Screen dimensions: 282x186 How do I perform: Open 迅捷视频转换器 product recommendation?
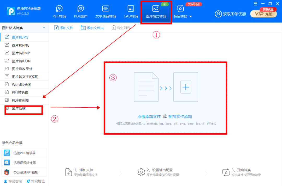point(24,163)
